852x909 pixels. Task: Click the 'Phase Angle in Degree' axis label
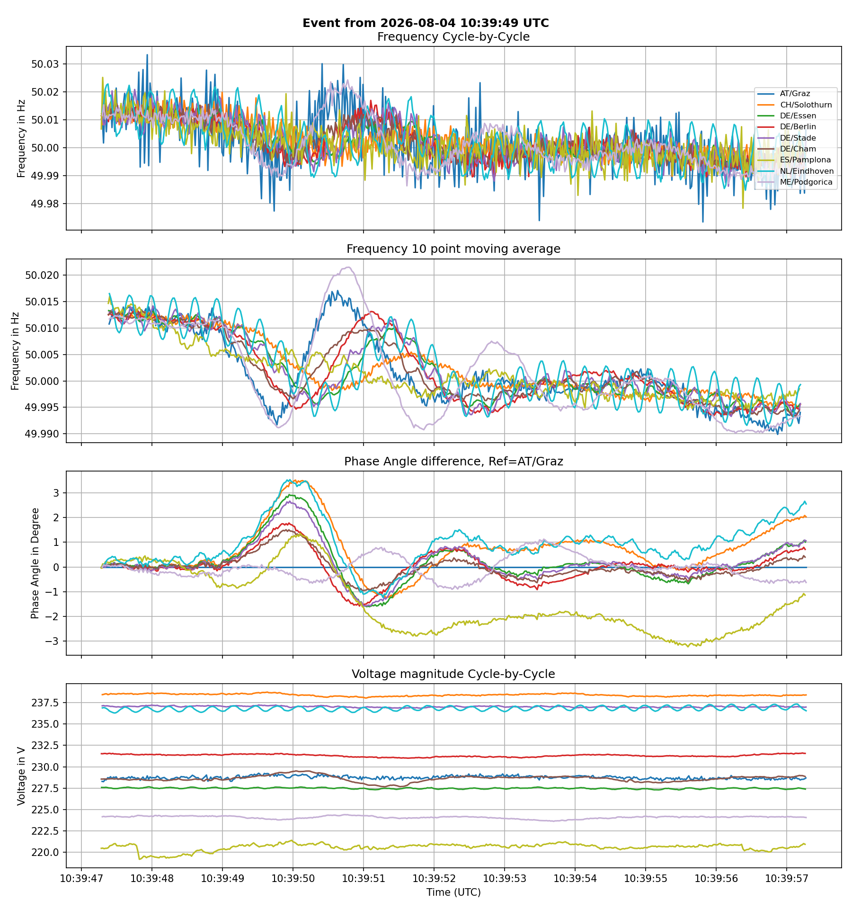(35, 563)
